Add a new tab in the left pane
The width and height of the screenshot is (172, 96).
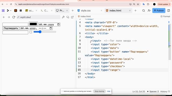73,11
